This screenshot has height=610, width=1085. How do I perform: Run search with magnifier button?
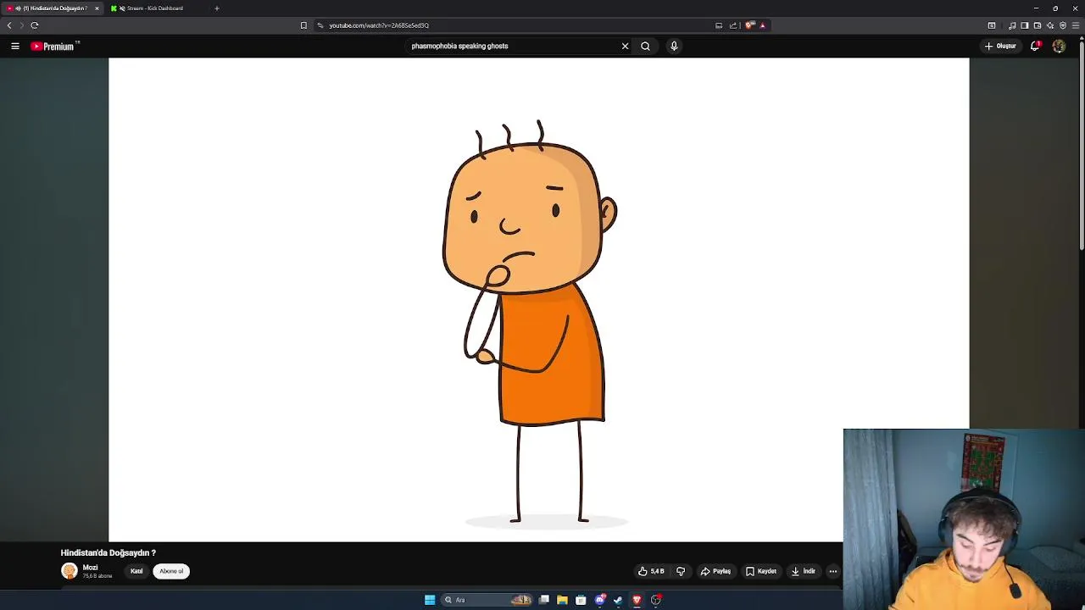[x=645, y=46]
